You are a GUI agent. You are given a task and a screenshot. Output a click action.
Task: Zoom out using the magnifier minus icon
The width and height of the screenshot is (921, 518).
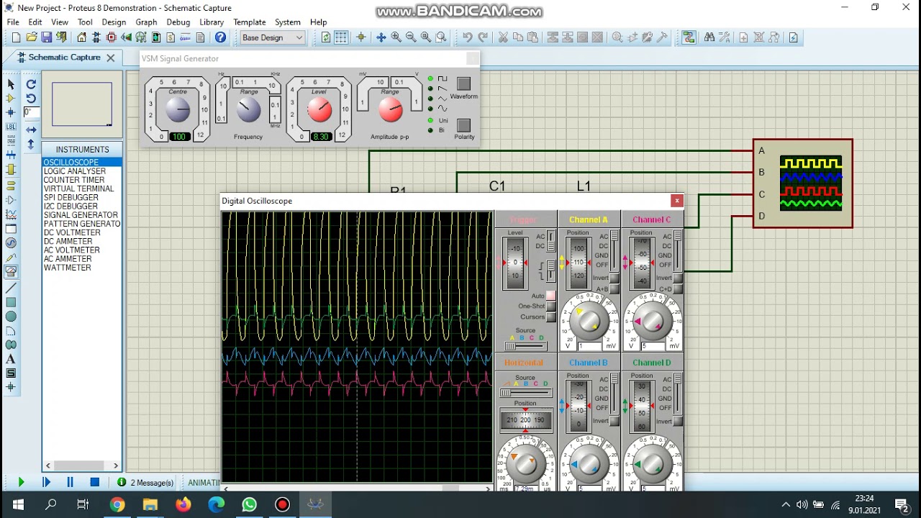coord(411,37)
